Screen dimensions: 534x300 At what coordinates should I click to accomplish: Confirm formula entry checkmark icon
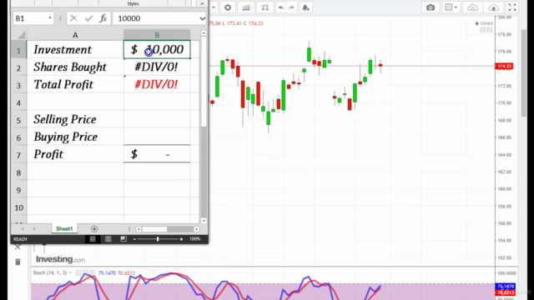coord(88,18)
